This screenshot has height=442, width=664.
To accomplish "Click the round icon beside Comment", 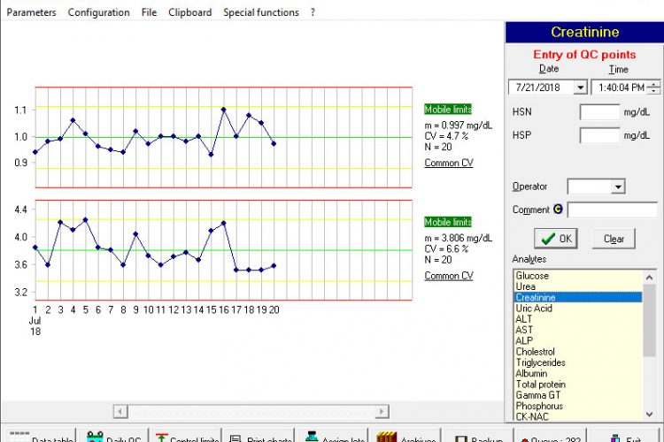I will [558, 210].
